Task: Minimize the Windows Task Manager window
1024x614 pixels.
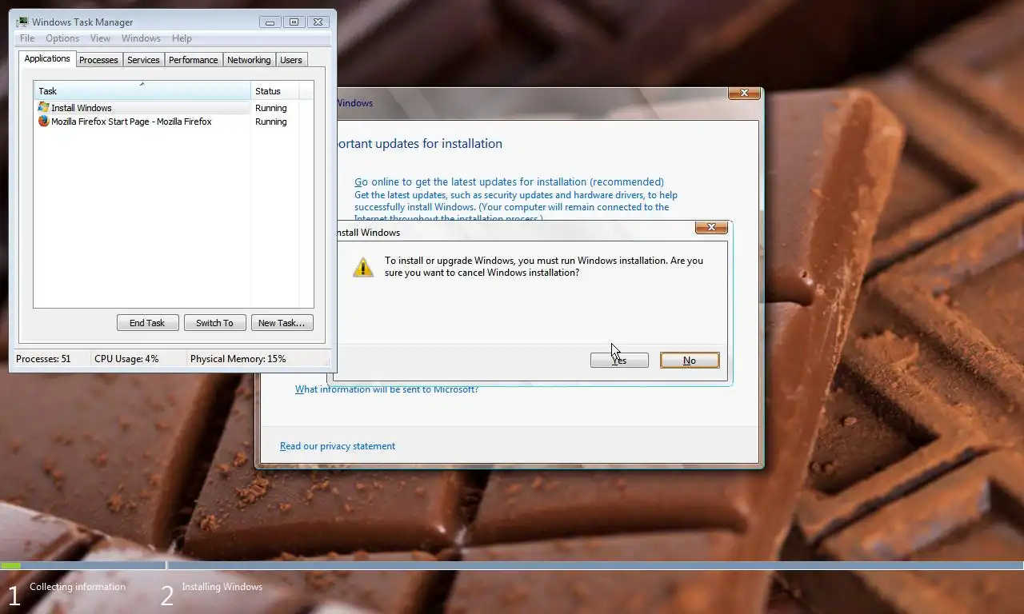Action: click(270, 22)
